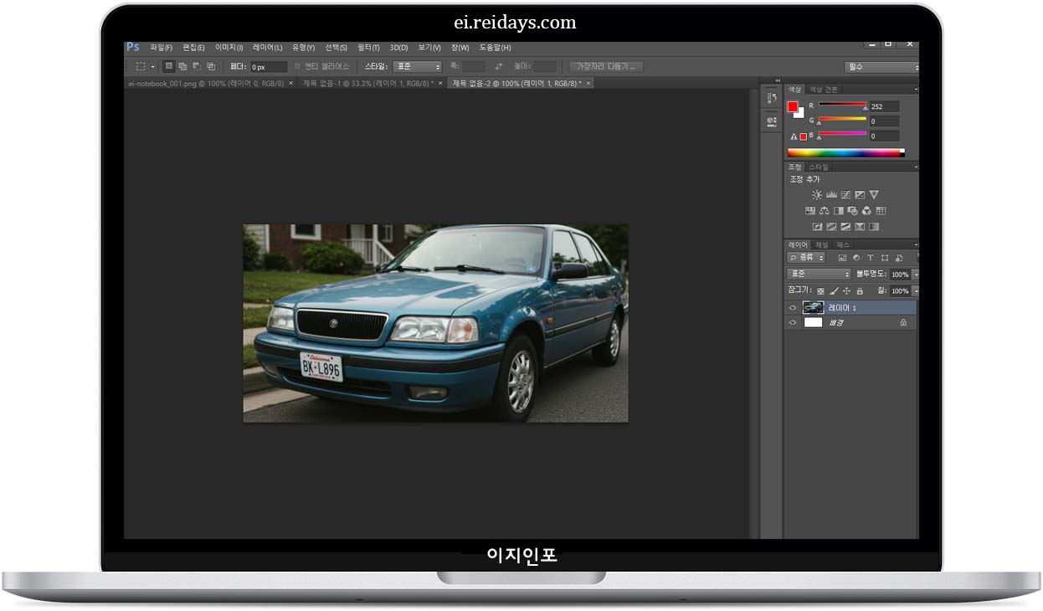Open the layer blend mode dropdown

tap(818, 275)
